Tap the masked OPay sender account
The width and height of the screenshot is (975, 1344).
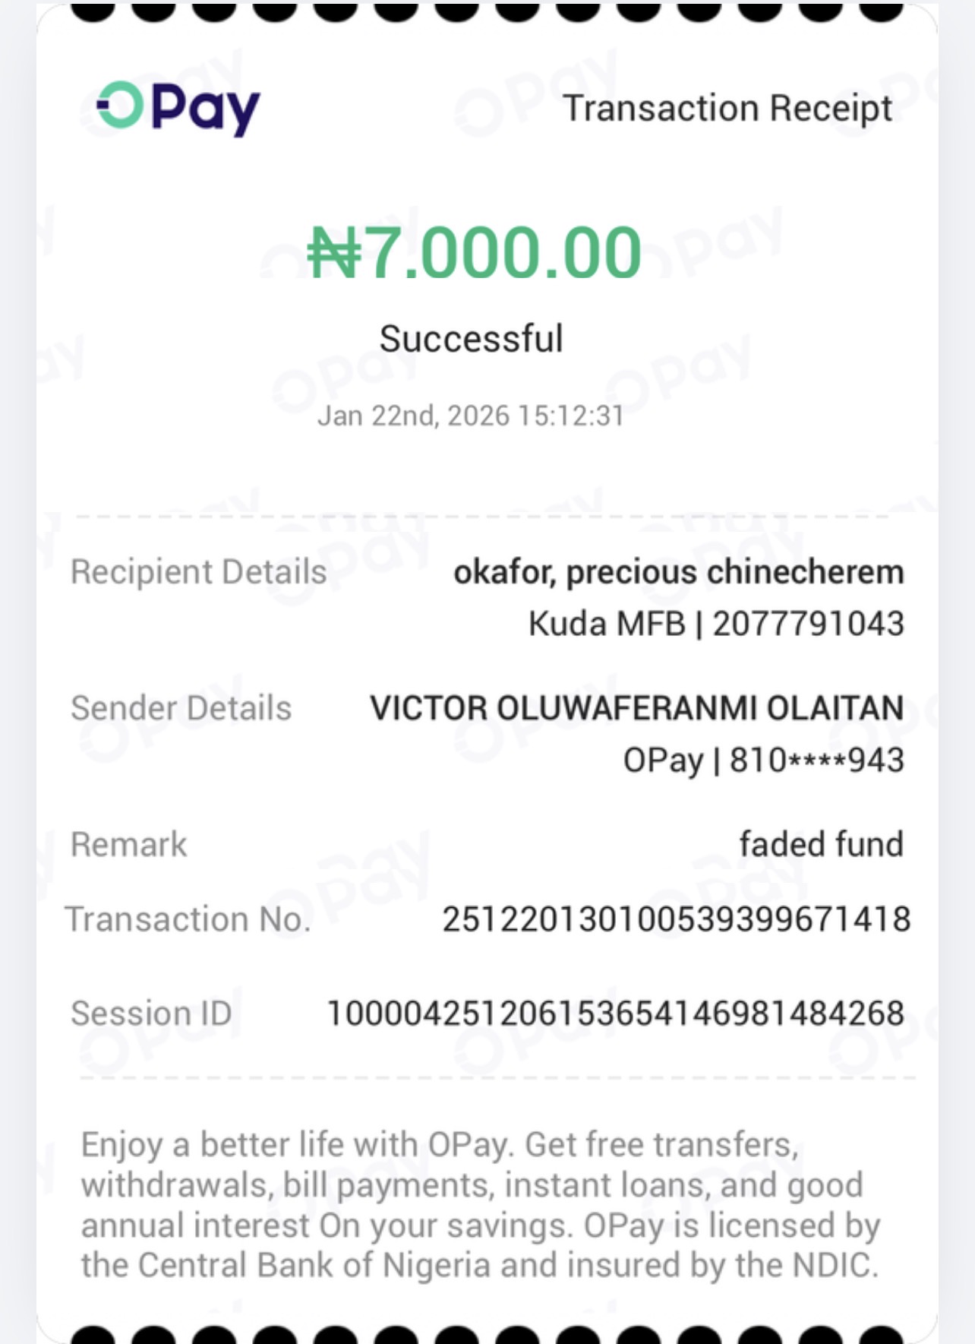(763, 760)
